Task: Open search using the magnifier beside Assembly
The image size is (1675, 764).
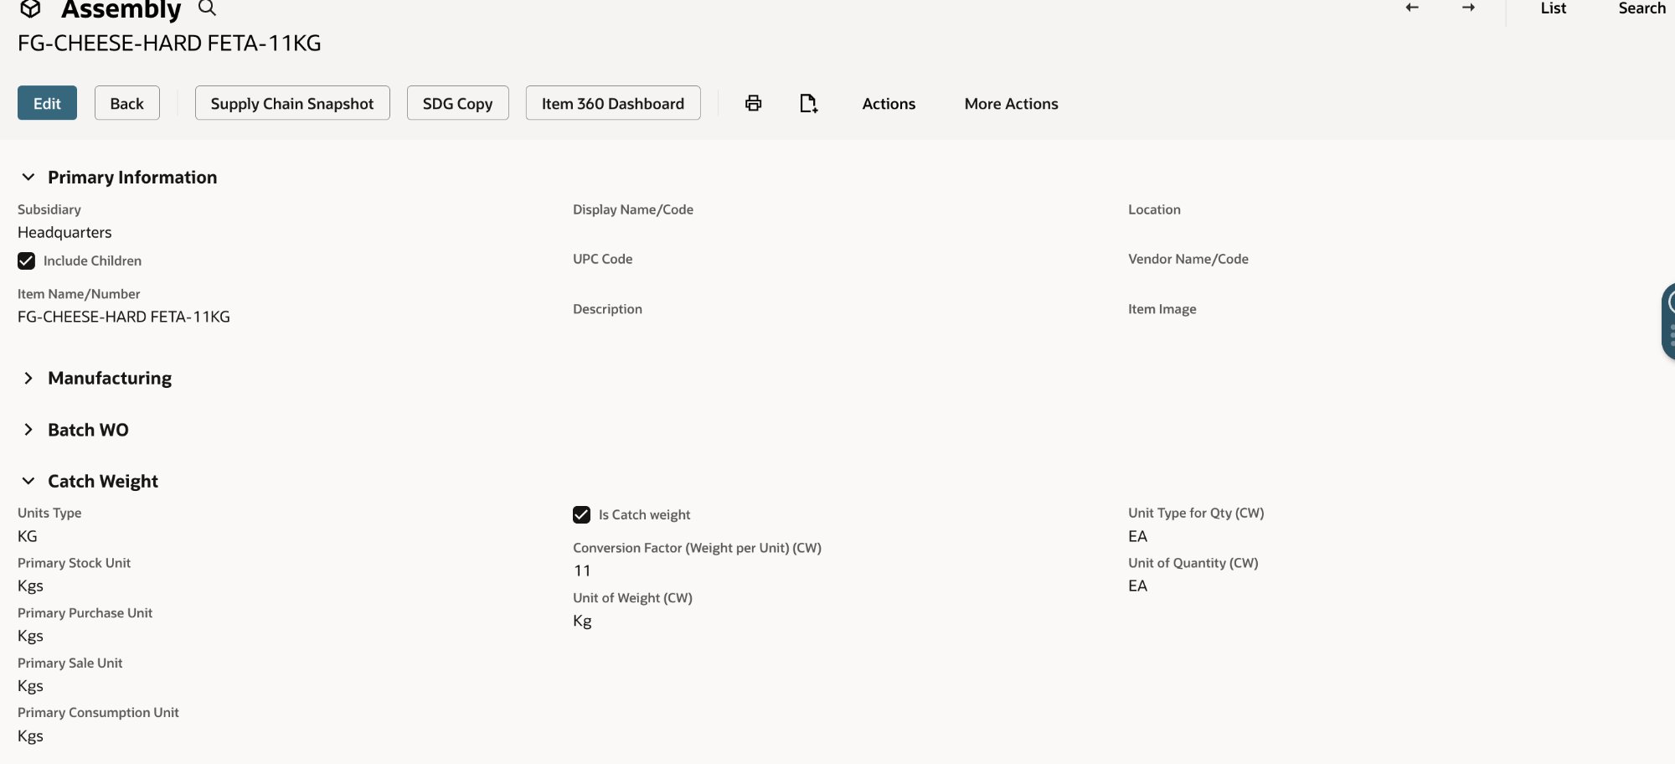Action: point(207,8)
